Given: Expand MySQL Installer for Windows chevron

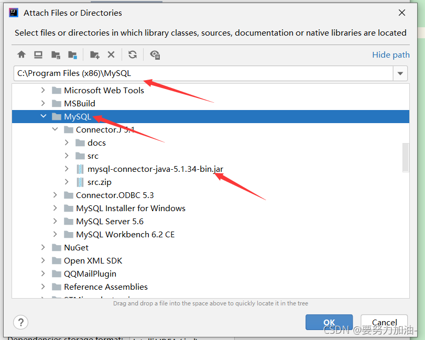Looking at the screenshot, I should point(55,208).
